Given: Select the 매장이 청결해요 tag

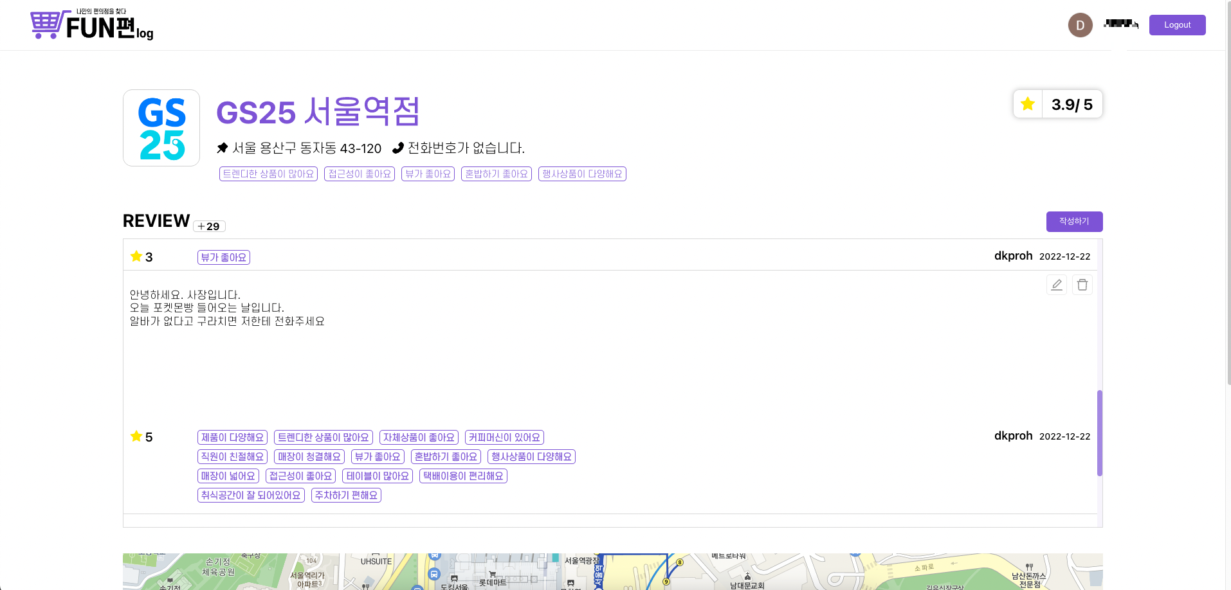Looking at the screenshot, I should click(x=309, y=456).
